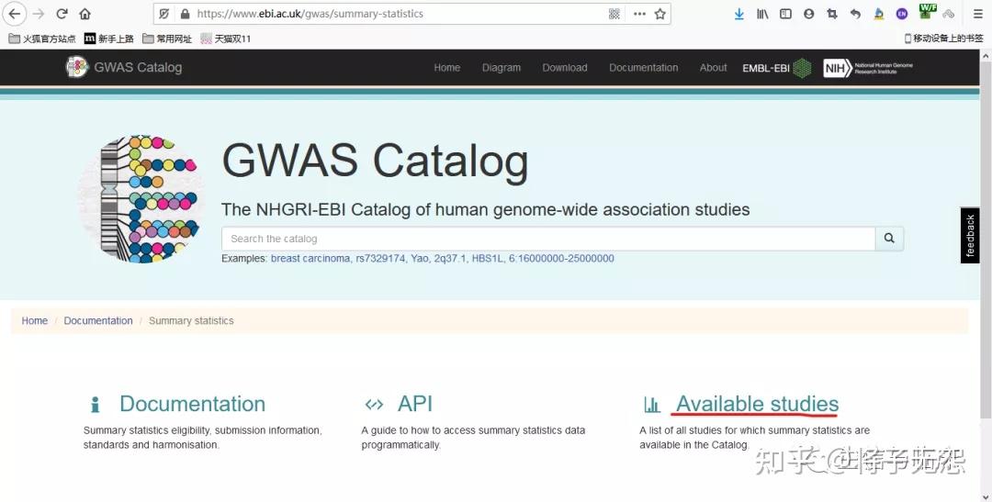The image size is (992, 502).
Task: Try the 2q37.1 example search
Action: point(450,258)
